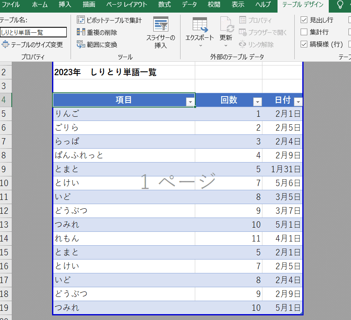Select the count cell 11
This screenshot has width=351, height=320.
tap(228, 238)
